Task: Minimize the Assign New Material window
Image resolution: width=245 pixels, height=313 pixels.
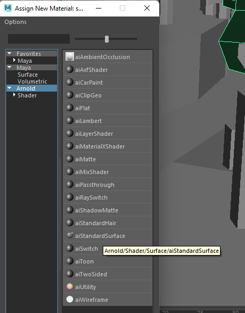Action: tap(99, 8)
